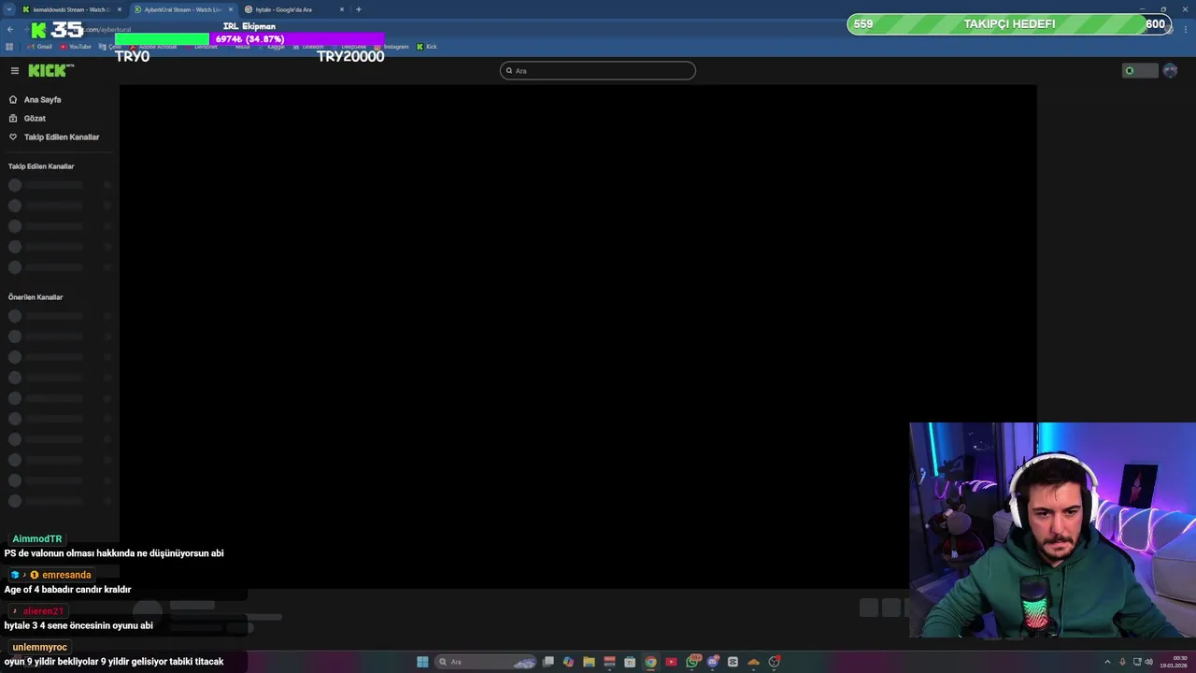Open the taskbar clock and date
This screenshot has width=1196, height=673.
1174,662
